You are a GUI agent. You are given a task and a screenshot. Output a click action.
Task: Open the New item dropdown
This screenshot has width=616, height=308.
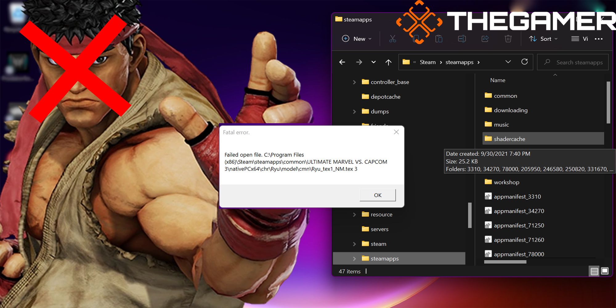357,39
